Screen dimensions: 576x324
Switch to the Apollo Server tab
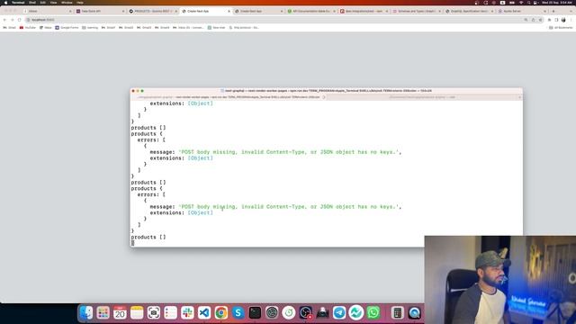coord(522,12)
